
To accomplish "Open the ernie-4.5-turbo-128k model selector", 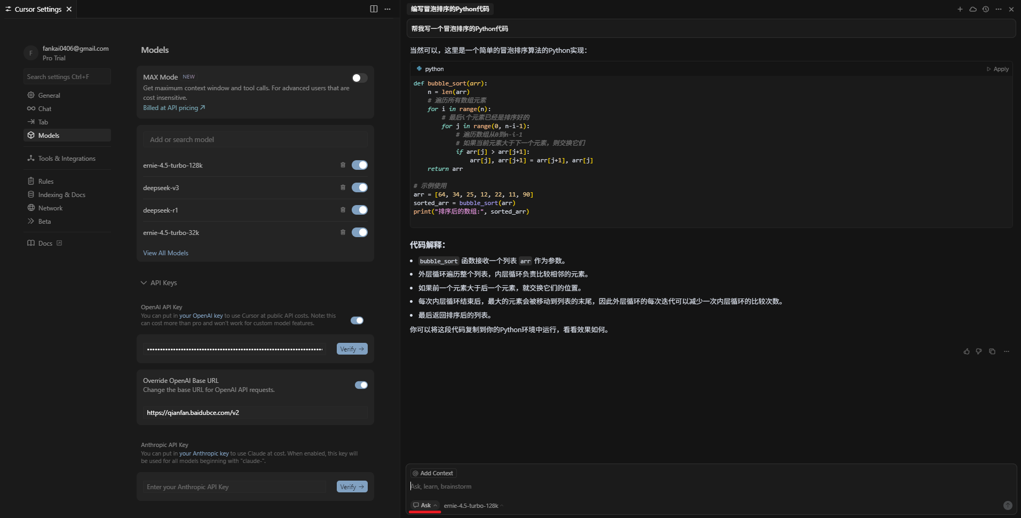I will pos(473,506).
